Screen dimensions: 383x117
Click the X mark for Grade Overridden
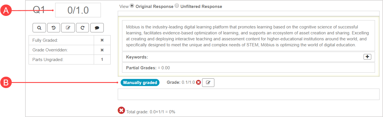[102, 50]
